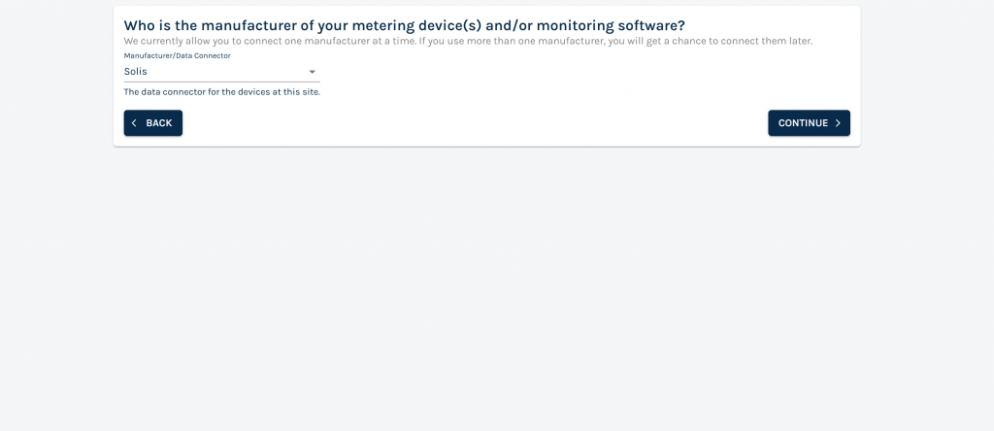Click the Manufacturer/Data Connector field label
The width and height of the screenshot is (994, 431).
click(x=177, y=55)
